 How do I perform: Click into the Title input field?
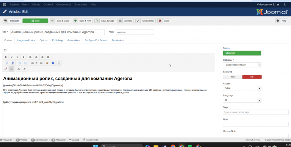point(57,32)
